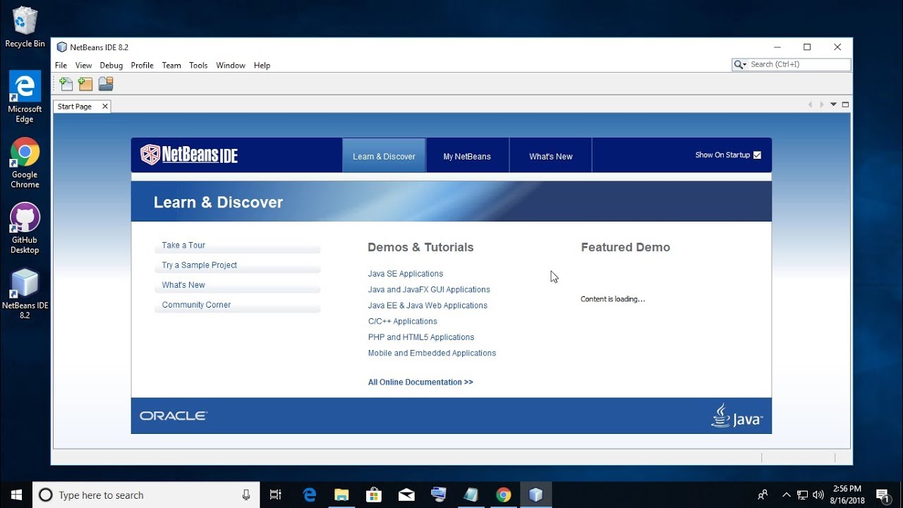Image resolution: width=903 pixels, height=508 pixels.
Task: Uncheck the Show On Startup checkbox
Action: (757, 155)
